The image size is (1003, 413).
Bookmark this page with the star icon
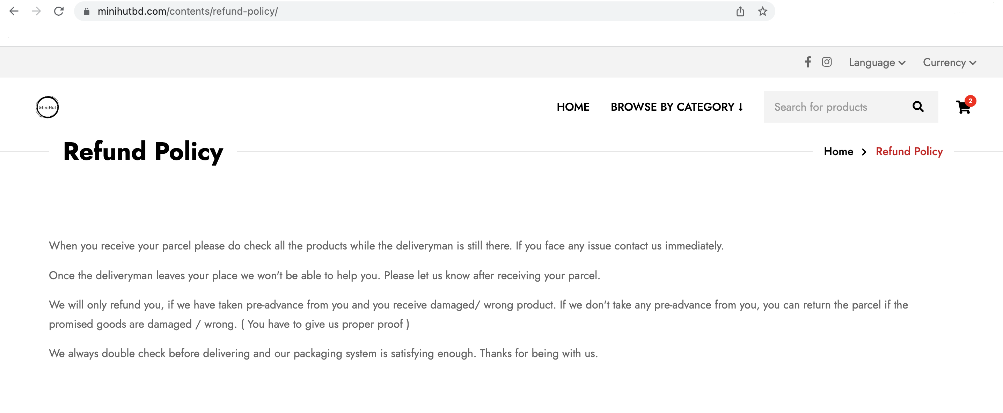point(762,11)
